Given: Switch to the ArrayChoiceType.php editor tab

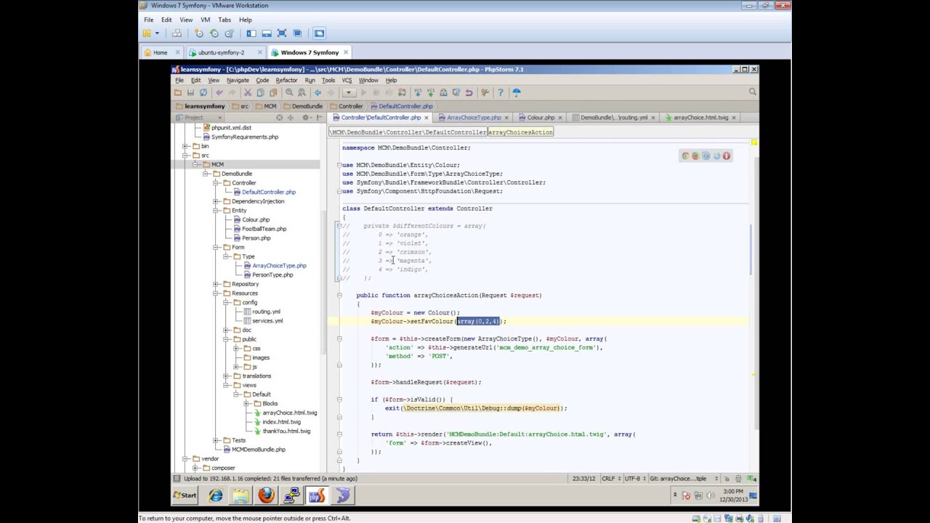Looking at the screenshot, I should click(x=474, y=118).
